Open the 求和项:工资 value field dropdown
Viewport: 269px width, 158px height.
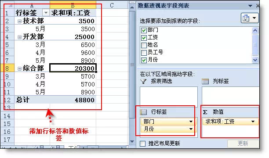253,122
